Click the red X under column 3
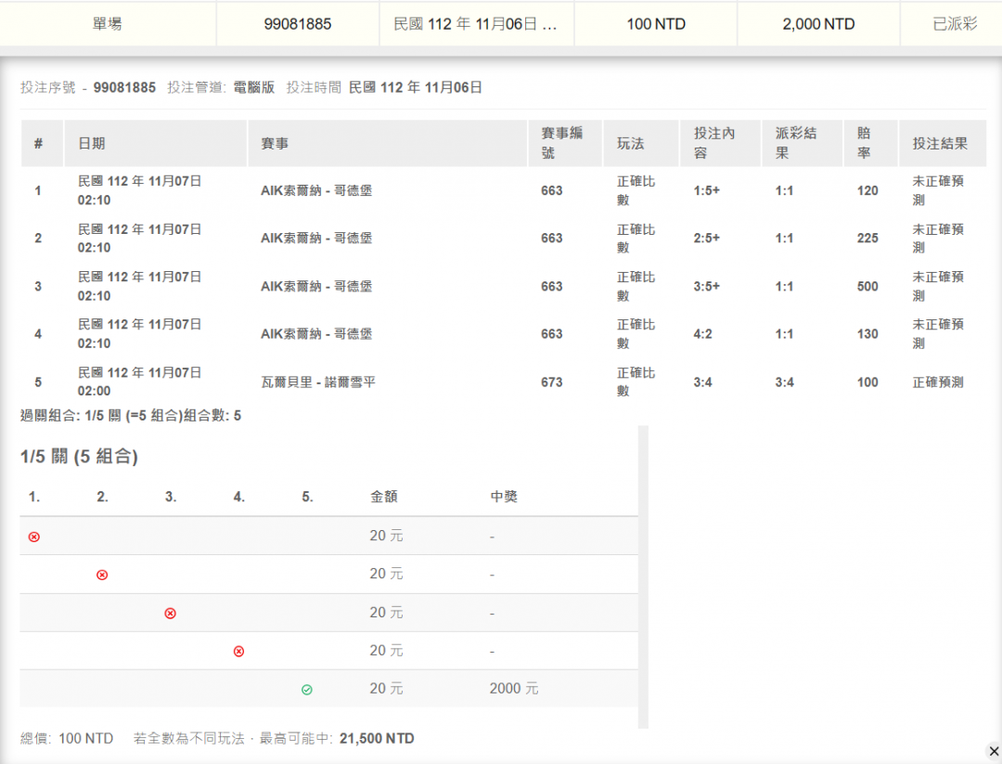 pyautogui.click(x=170, y=614)
